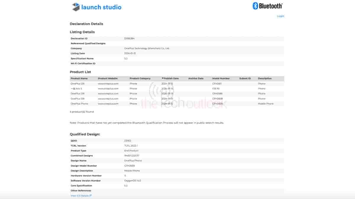Click the Mobile Phone description in product list

(265, 104)
